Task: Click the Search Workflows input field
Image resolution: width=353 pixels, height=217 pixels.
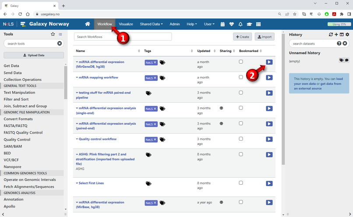Action: [123, 37]
